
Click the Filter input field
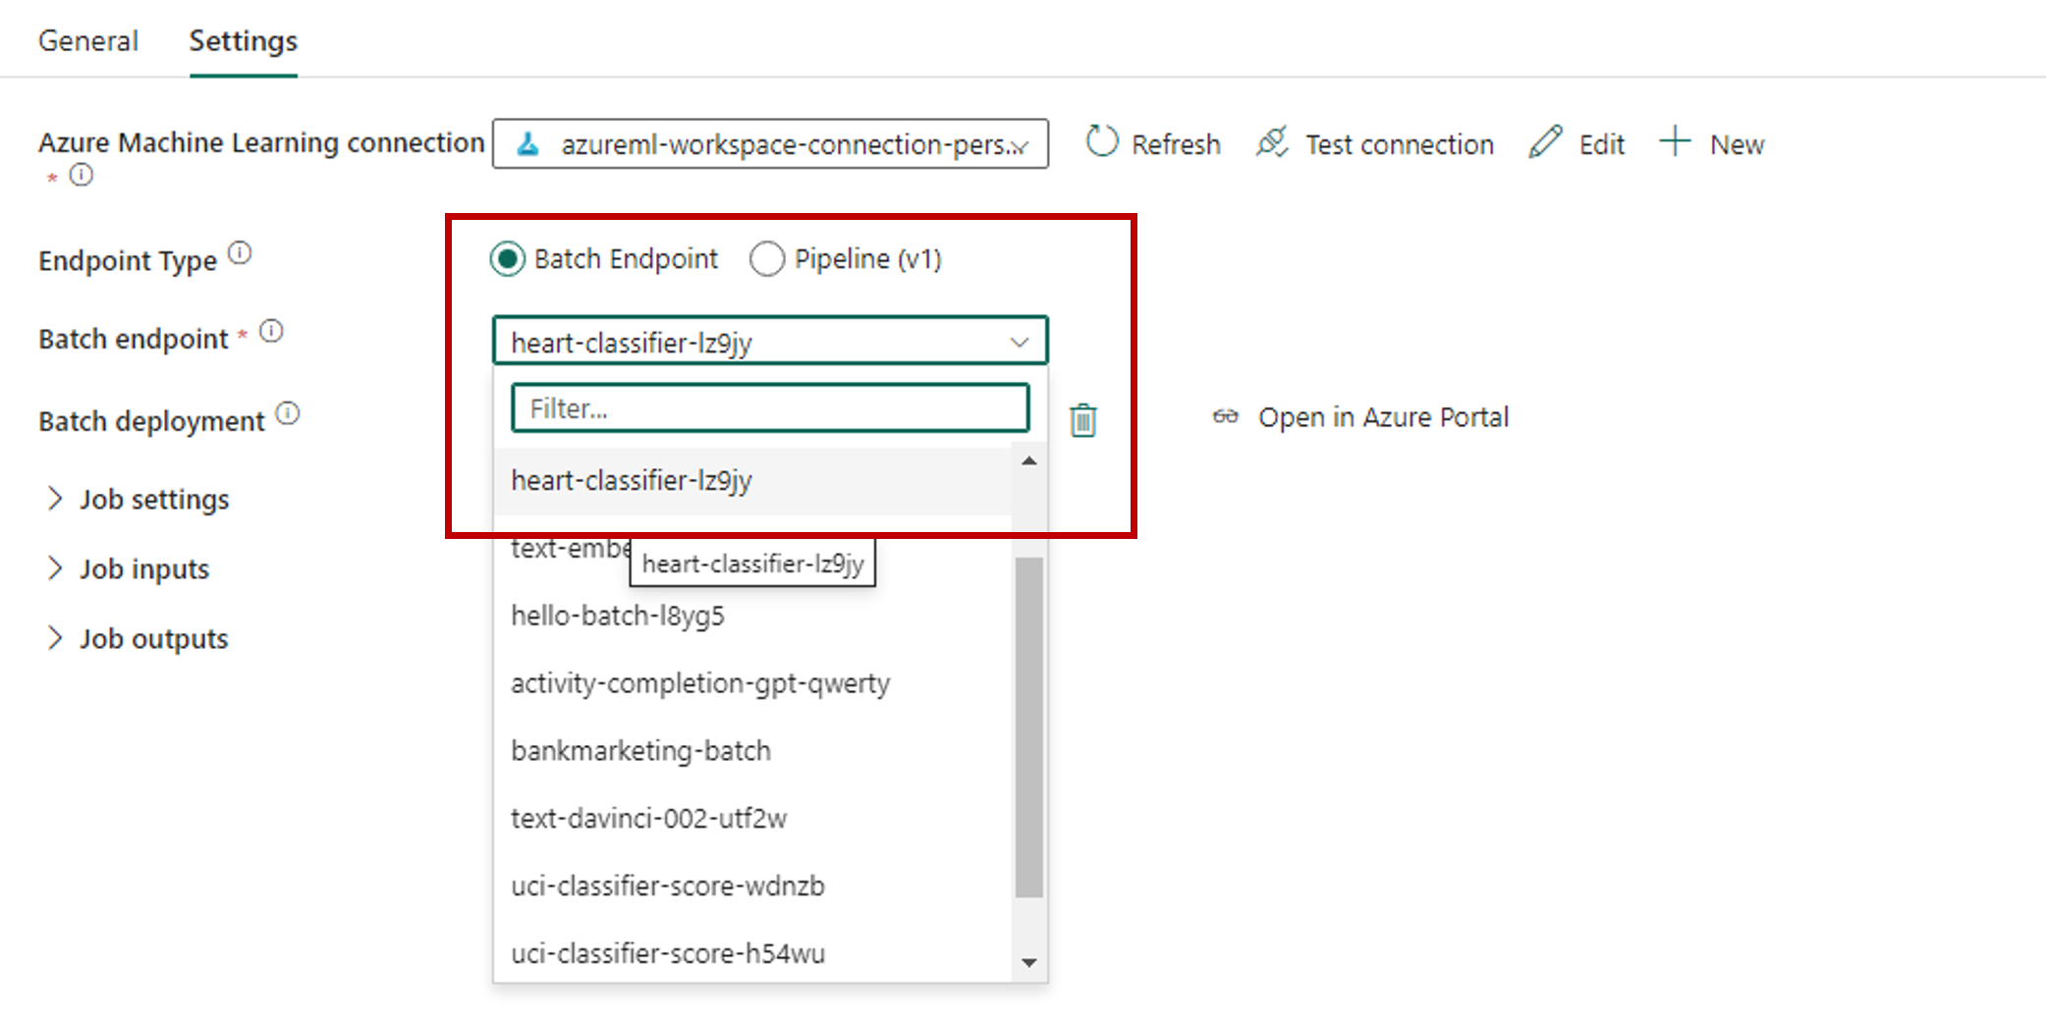click(770, 407)
